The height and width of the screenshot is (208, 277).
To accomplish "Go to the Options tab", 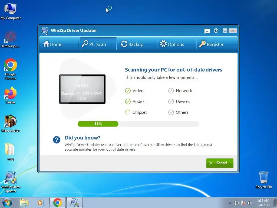I will click(x=176, y=44).
